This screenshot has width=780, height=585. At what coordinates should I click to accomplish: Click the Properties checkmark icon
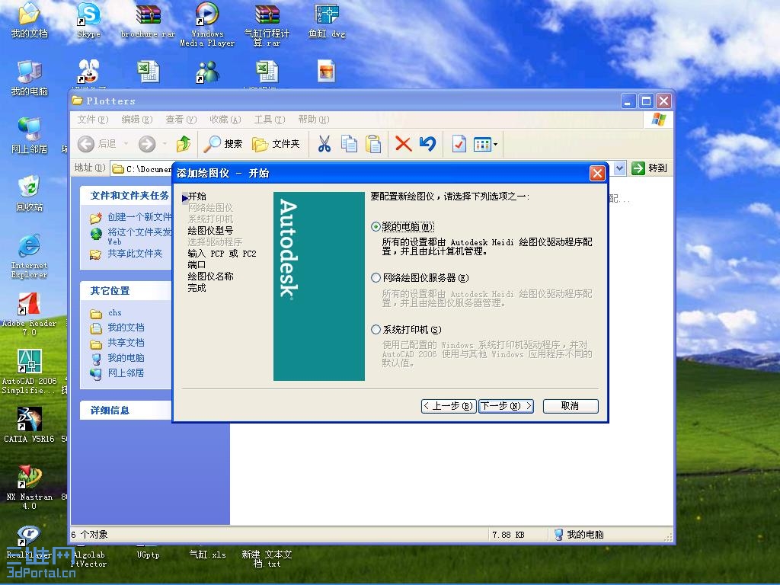coord(459,144)
